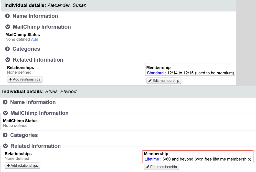Click the scrollbar track on the right side
Screen dimensions: 256x172
[x=245, y=43]
